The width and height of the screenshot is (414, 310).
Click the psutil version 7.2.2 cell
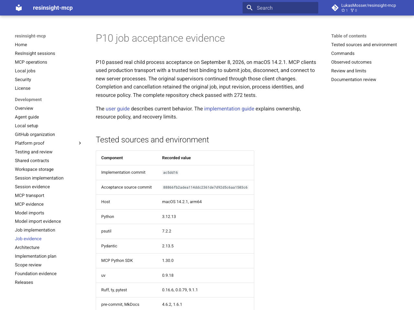coord(167,231)
